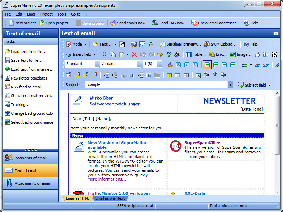
Task: Align text right
Action: tap(224, 65)
